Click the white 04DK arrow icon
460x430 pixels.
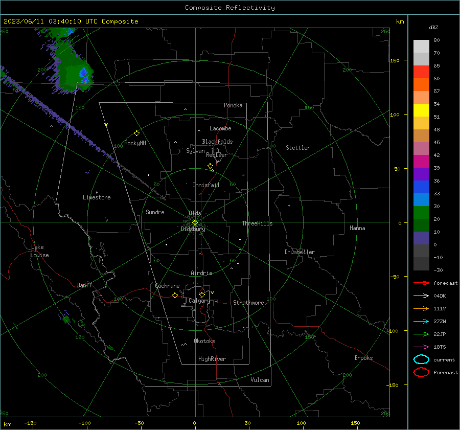(421, 296)
